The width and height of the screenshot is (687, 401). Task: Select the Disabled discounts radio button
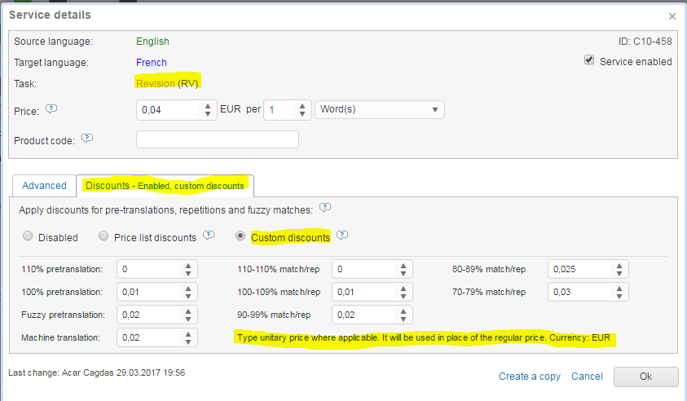29,237
